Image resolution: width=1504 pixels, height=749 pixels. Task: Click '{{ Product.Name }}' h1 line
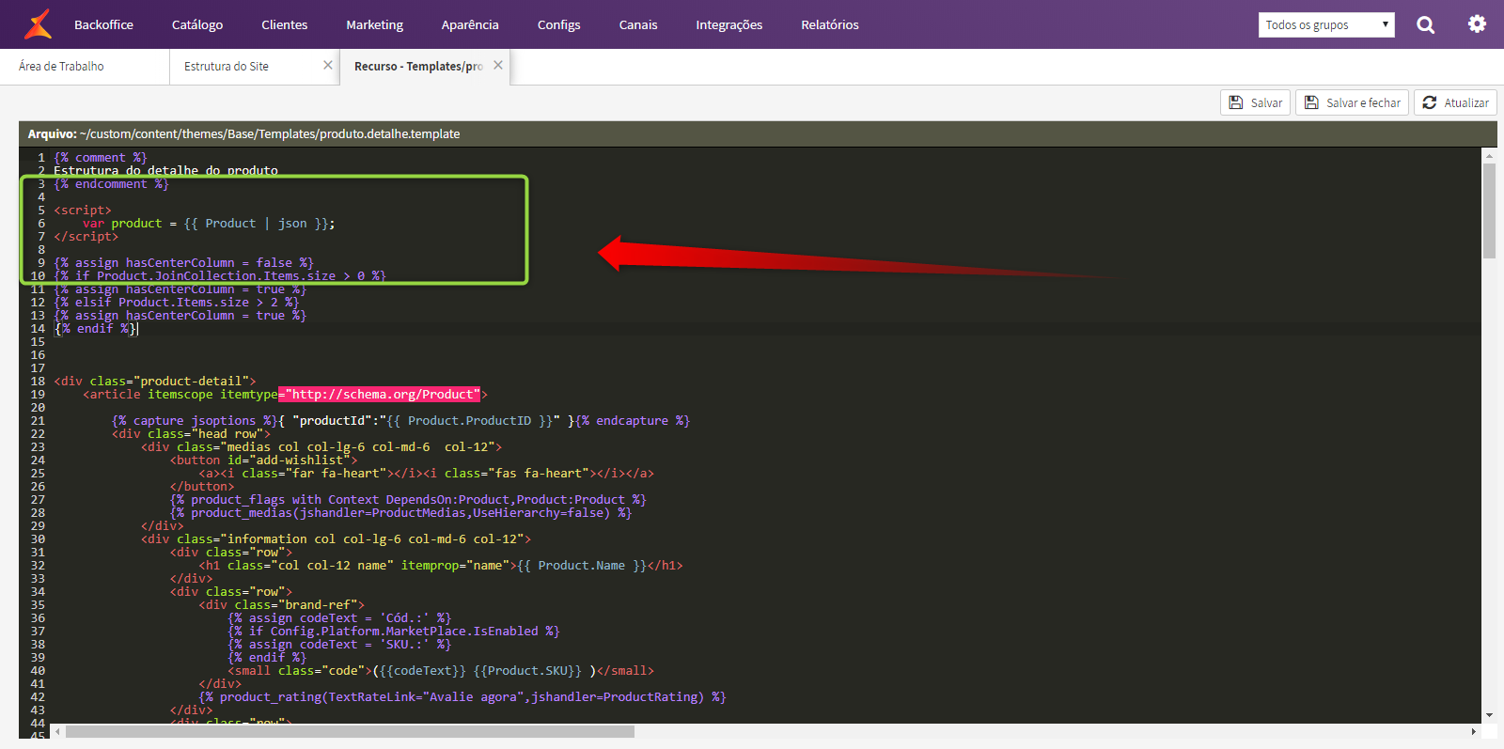(x=441, y=565)
